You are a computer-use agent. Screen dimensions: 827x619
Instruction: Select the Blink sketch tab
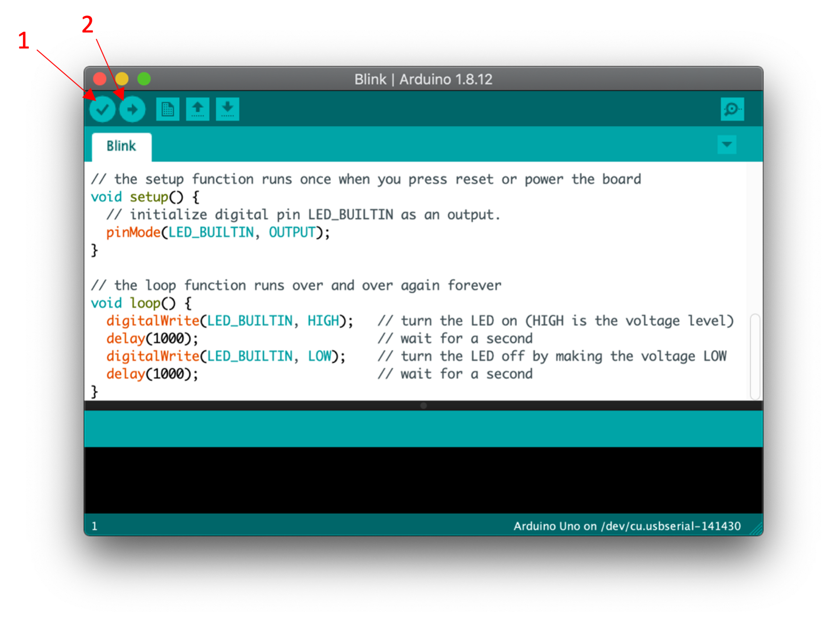122,146
